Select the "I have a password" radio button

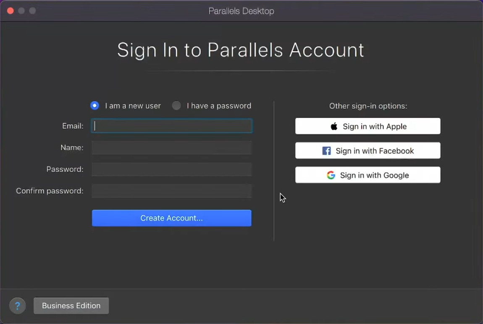click(x=176, y=105)
